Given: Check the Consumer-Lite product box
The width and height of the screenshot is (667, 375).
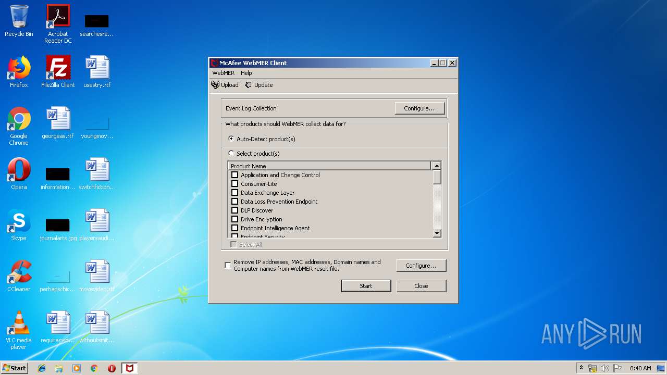Looking at the screenshot, I should pos(234,184).
